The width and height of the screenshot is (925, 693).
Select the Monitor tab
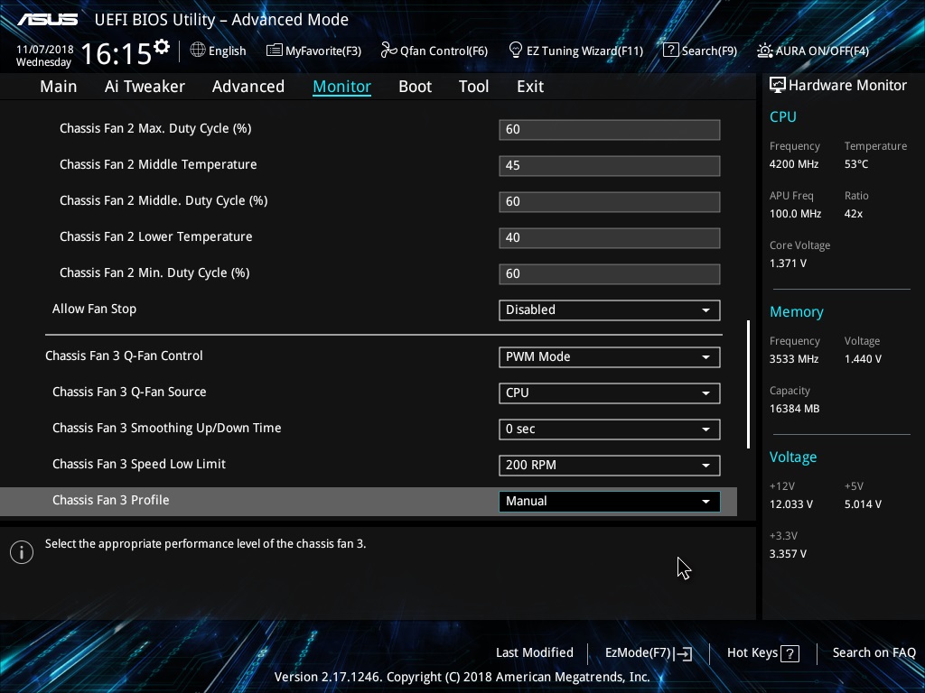point(341,87)
